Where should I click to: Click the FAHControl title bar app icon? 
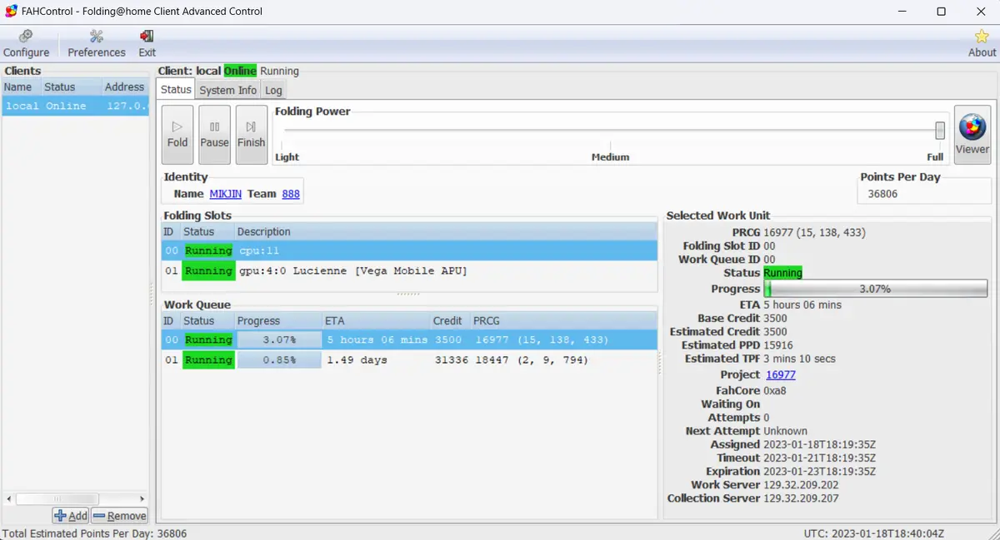click(11, 12)
